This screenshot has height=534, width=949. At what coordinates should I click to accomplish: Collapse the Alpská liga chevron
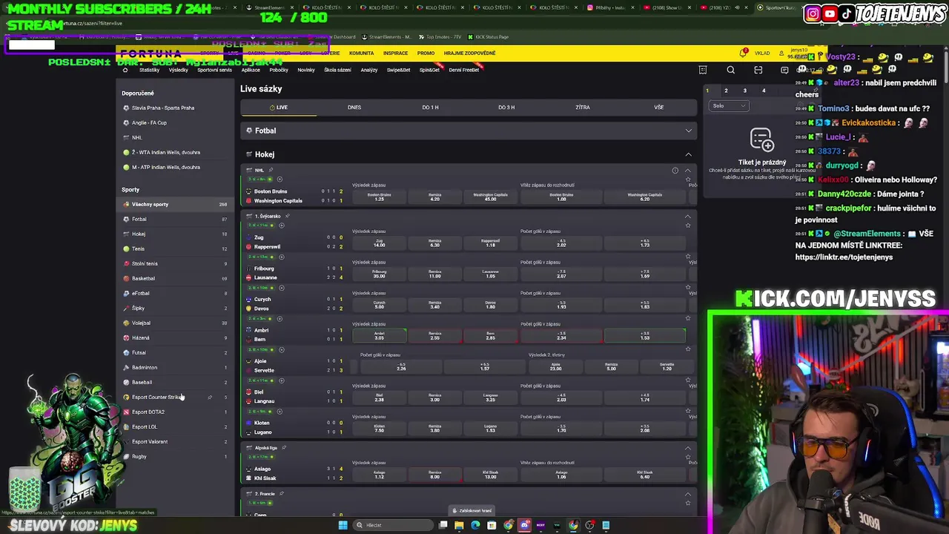point(687,448)
